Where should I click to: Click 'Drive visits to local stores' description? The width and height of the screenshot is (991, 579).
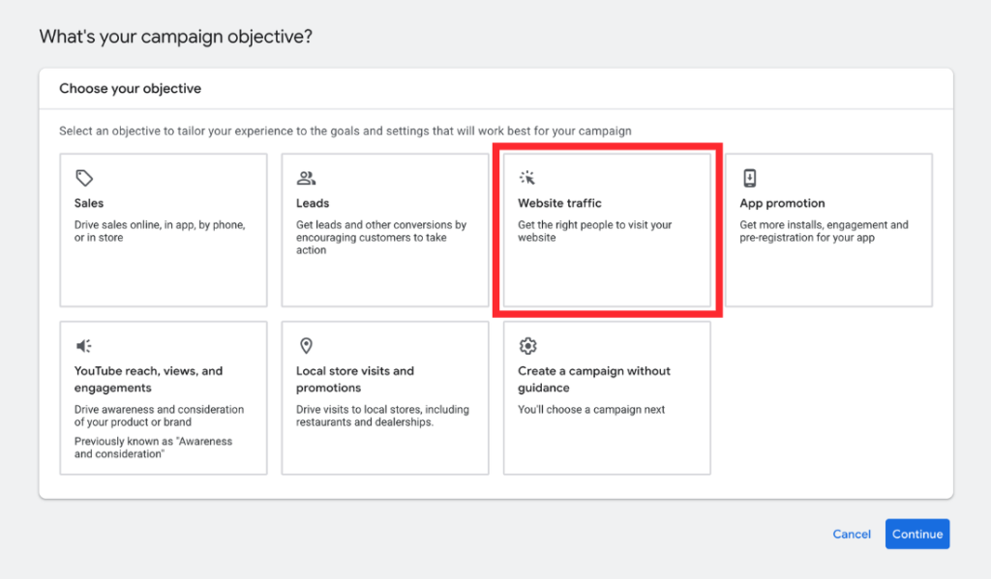pyautogui.click(x=382, y=416)
